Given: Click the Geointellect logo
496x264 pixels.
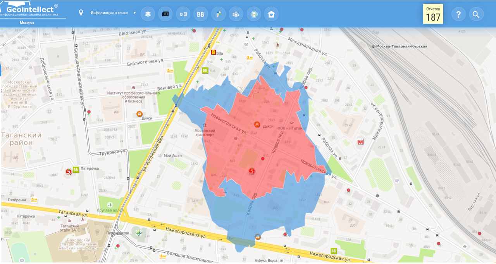Looking at the screenshot, I should 32,9.
